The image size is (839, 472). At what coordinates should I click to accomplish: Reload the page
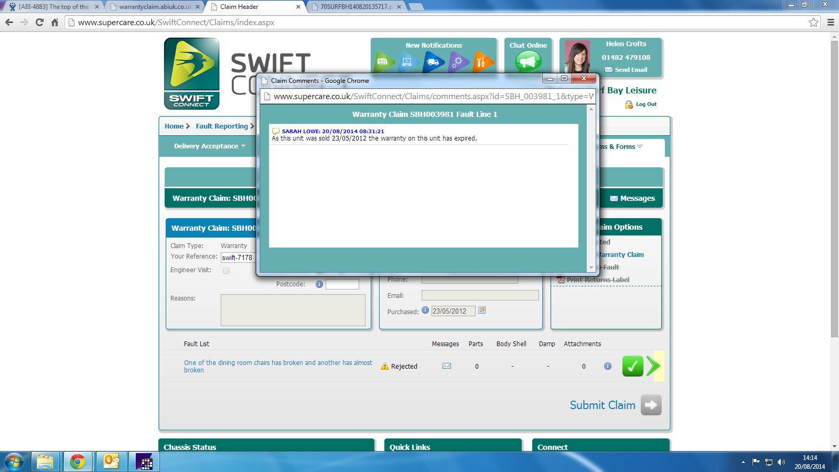(39, 23)
